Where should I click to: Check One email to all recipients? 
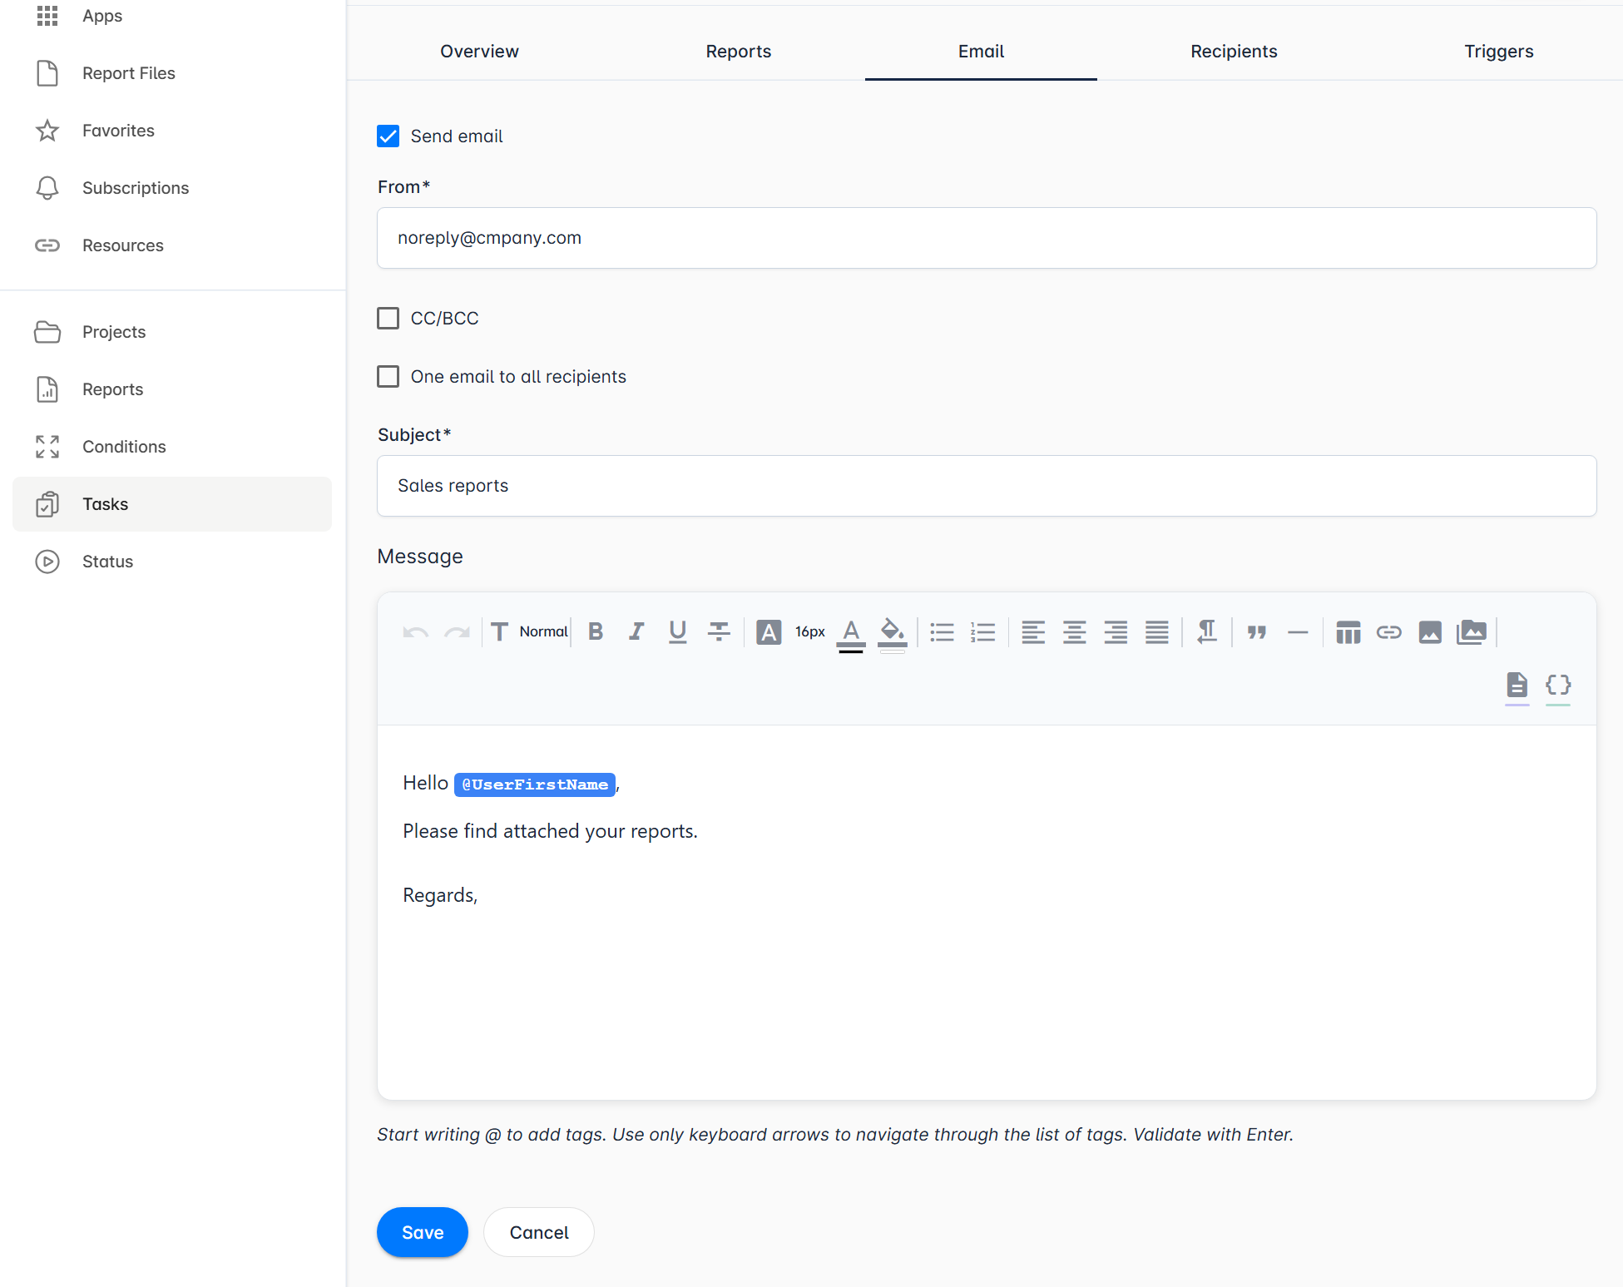click(x=388, y=376)
